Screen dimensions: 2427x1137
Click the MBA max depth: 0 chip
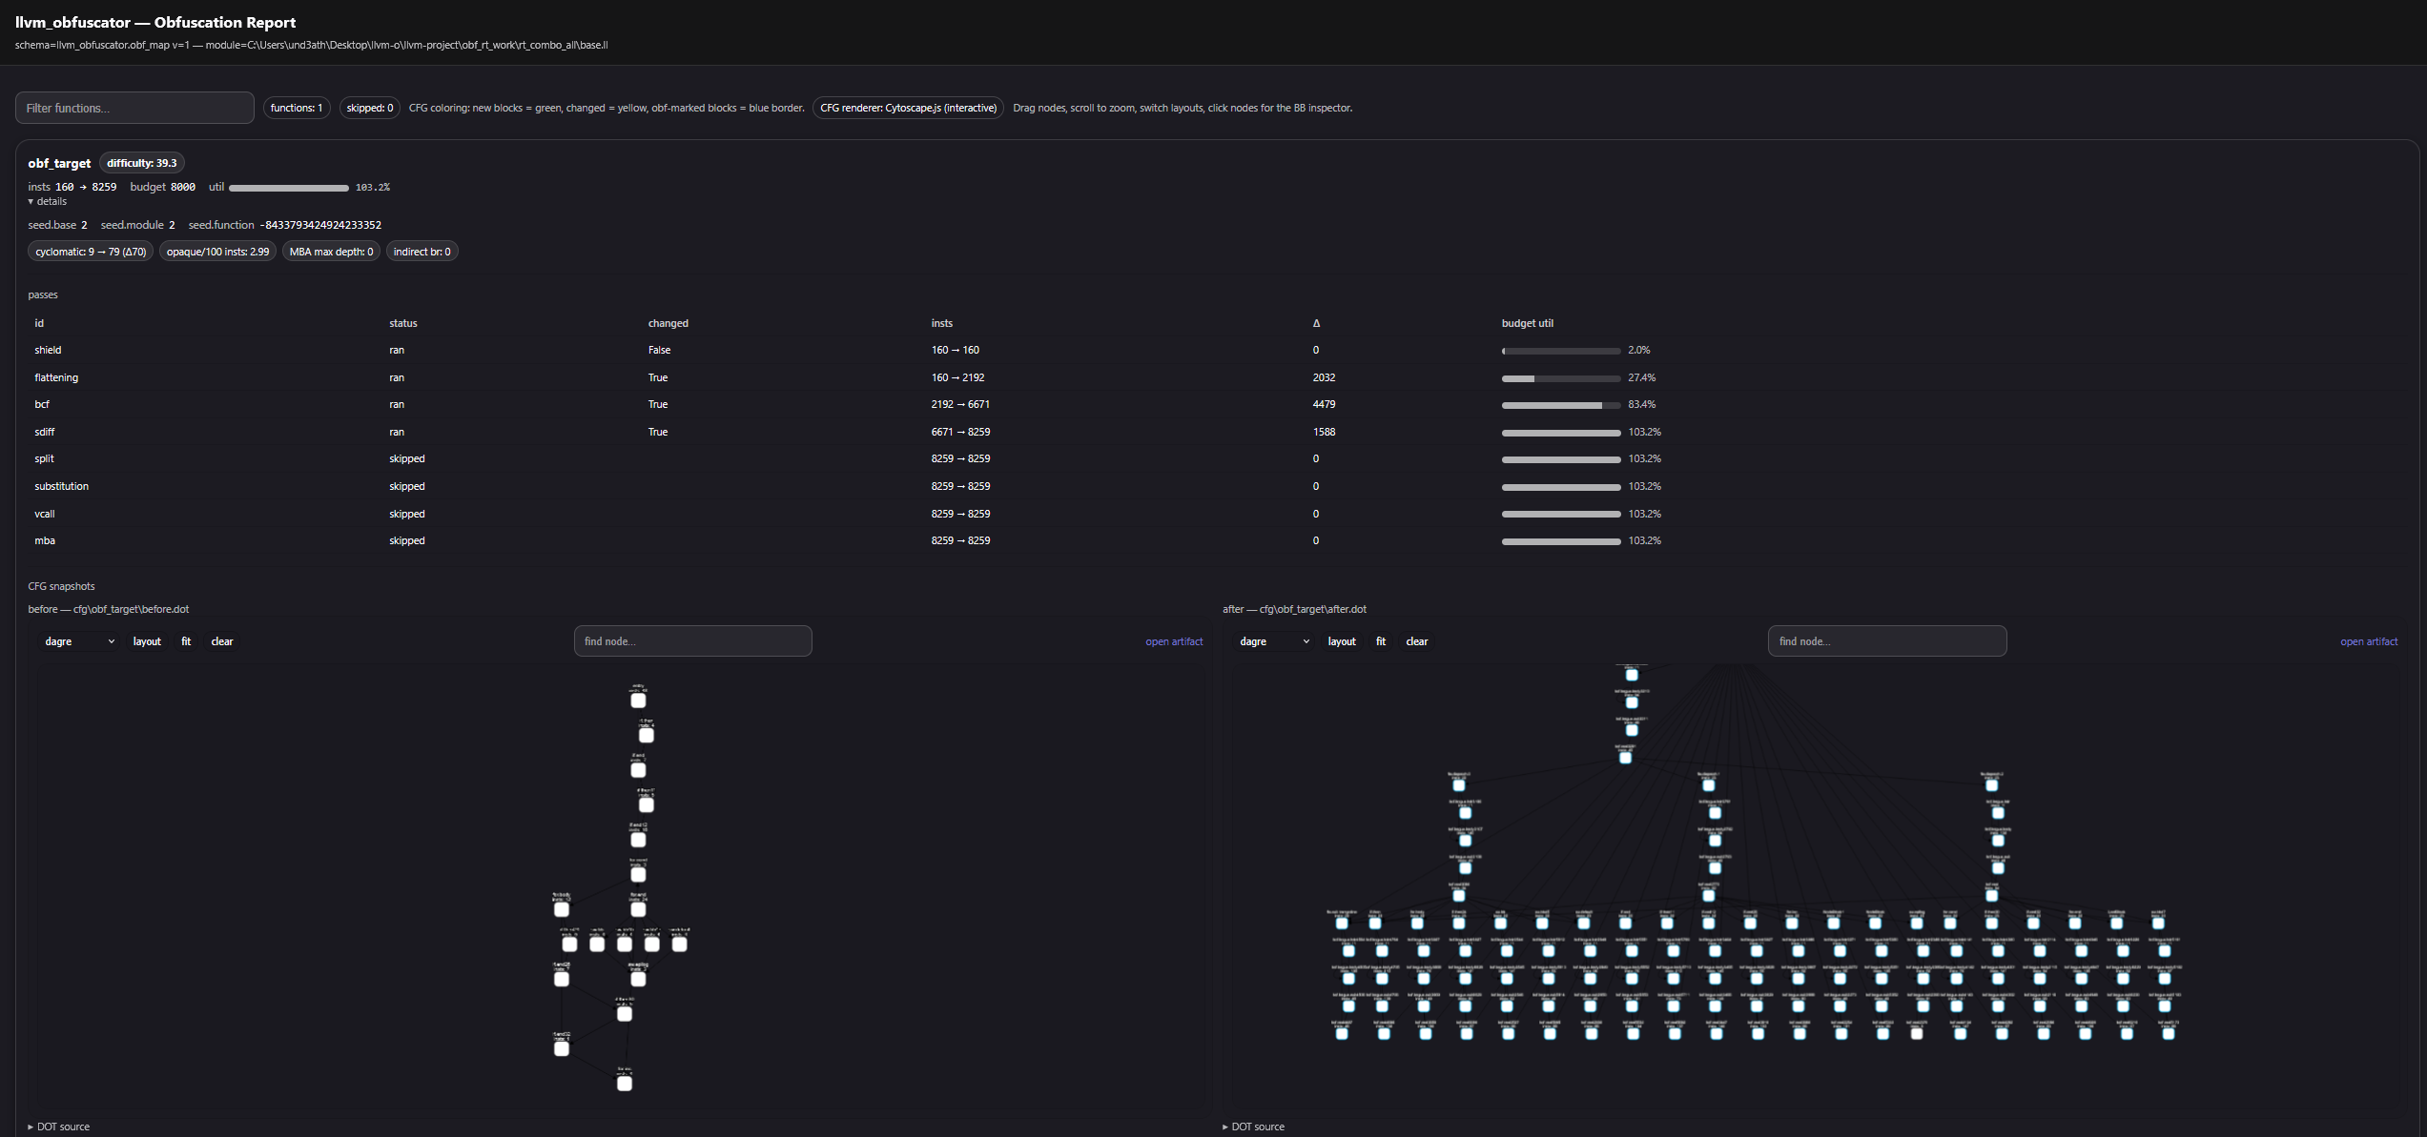pos(331,252)
